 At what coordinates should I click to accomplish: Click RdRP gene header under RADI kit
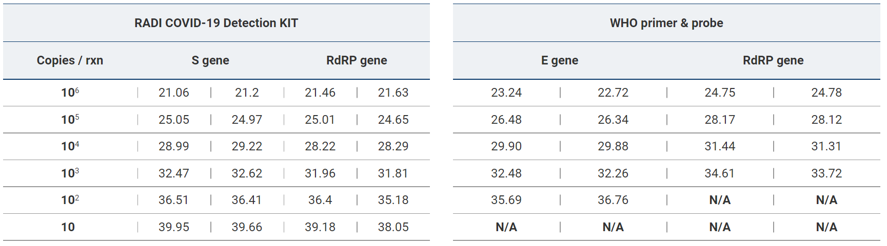pos(357,60)
